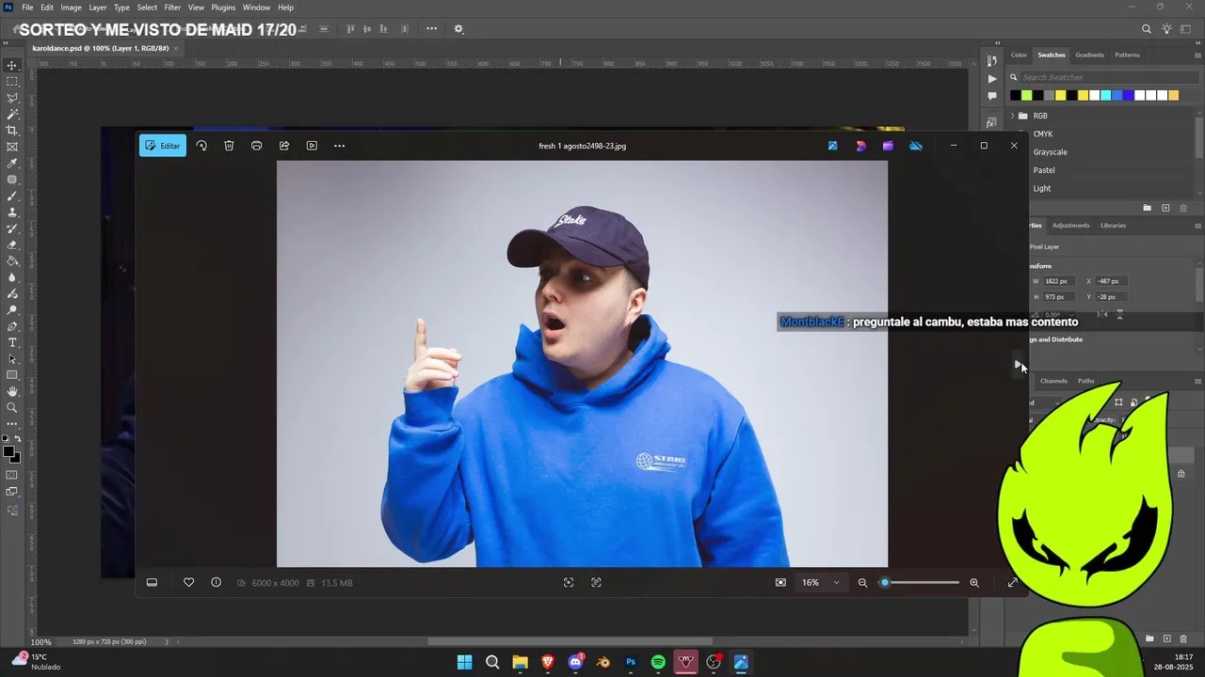Switch to the Channels tab

coord(1053,381)
